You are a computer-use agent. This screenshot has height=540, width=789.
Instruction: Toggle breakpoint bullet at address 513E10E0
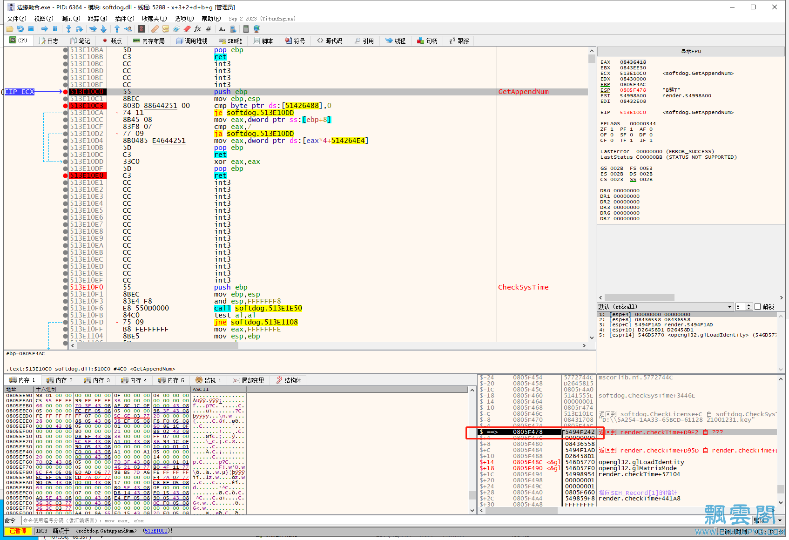point(65,175)
